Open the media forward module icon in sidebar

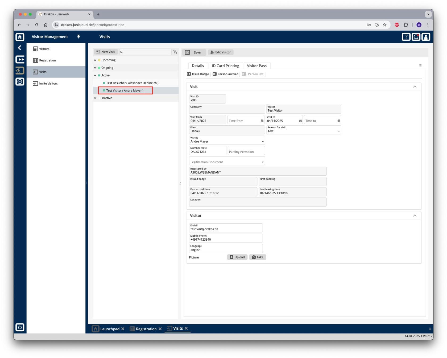[x=20, y=59]
